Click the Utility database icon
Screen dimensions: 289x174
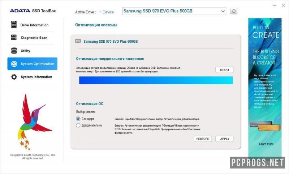point(14,51)
